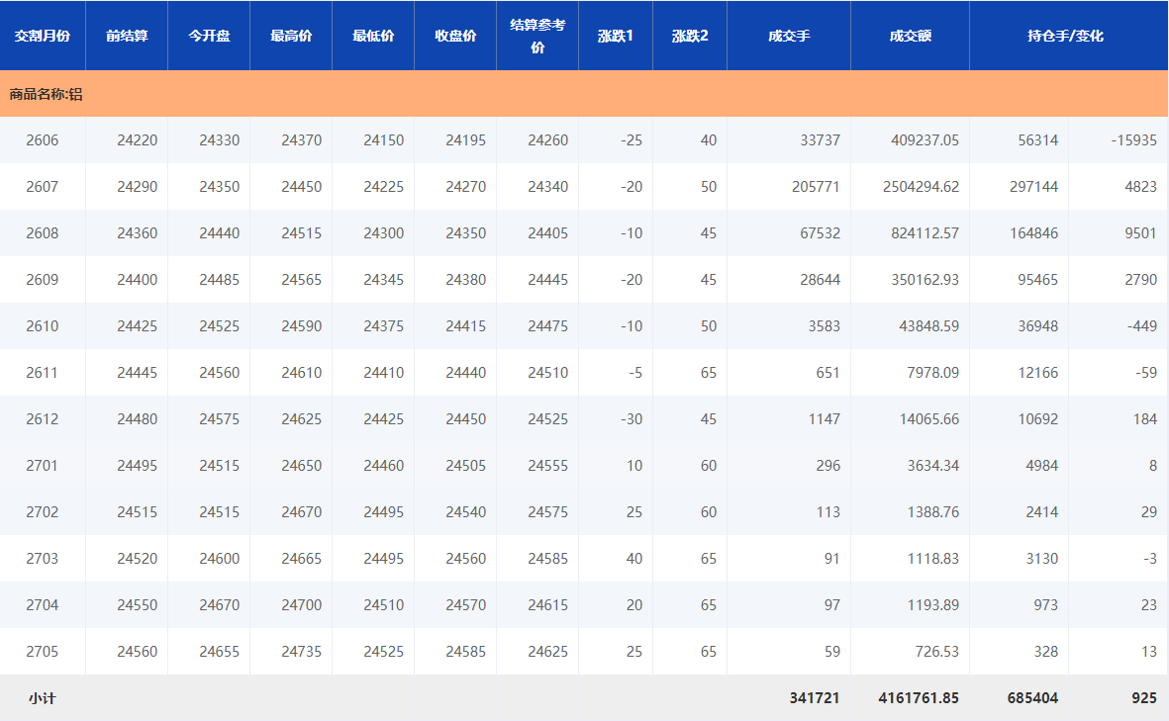The image size is (1169, 721).
Task: Select delivery month 2704 cell
Action: click(x=42, y=605)
